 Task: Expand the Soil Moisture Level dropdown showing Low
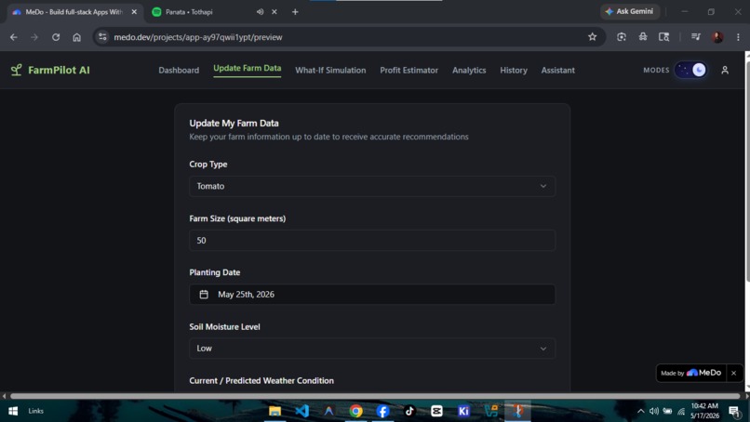(x=372, y=349)
